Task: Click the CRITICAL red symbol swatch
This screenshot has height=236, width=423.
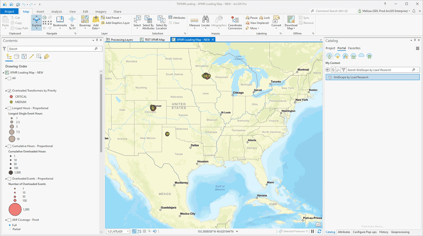Action: click(x=11, y=97)
